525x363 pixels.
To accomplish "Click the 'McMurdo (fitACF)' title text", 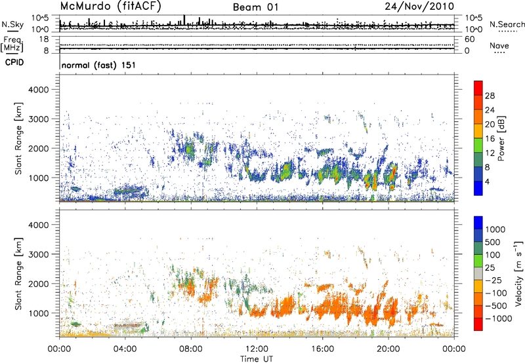I will [x=110, y=7].
